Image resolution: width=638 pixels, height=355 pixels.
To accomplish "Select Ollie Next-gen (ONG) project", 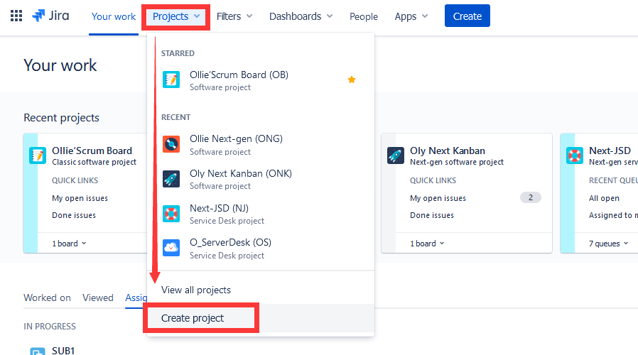I will click(x=261, y=145).
